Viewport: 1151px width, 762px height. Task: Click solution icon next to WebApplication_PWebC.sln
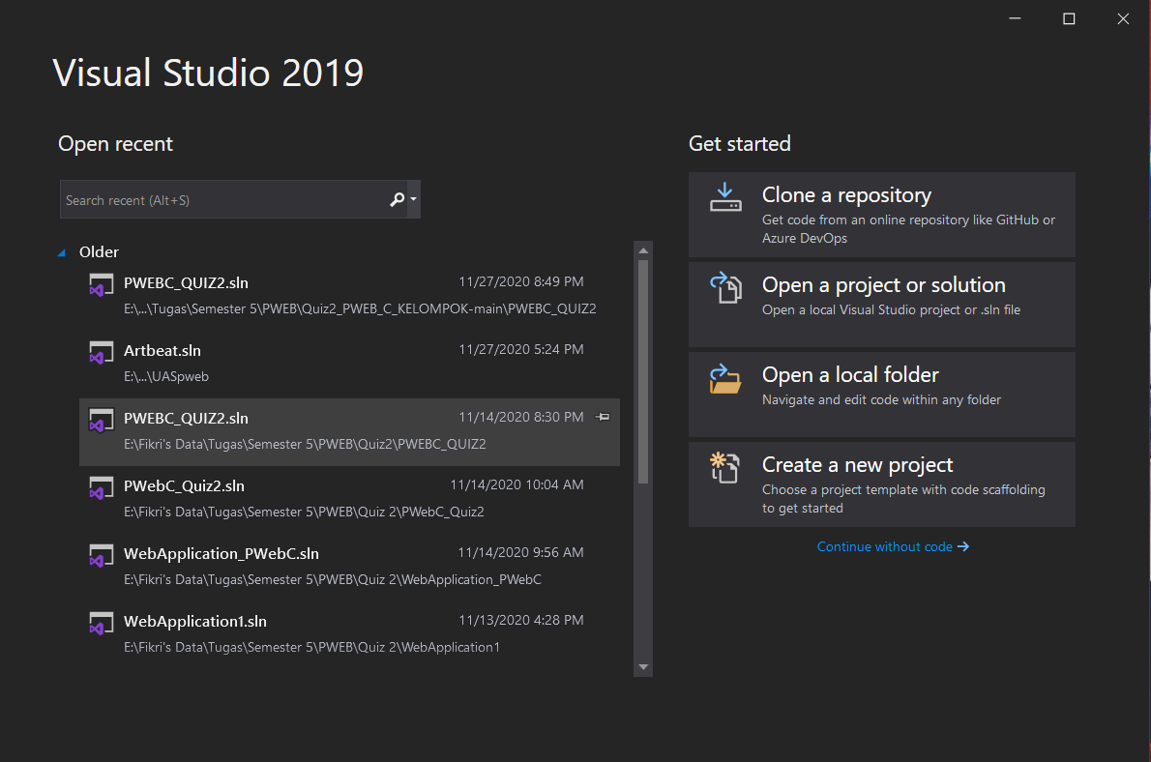[x=101, y=555]
